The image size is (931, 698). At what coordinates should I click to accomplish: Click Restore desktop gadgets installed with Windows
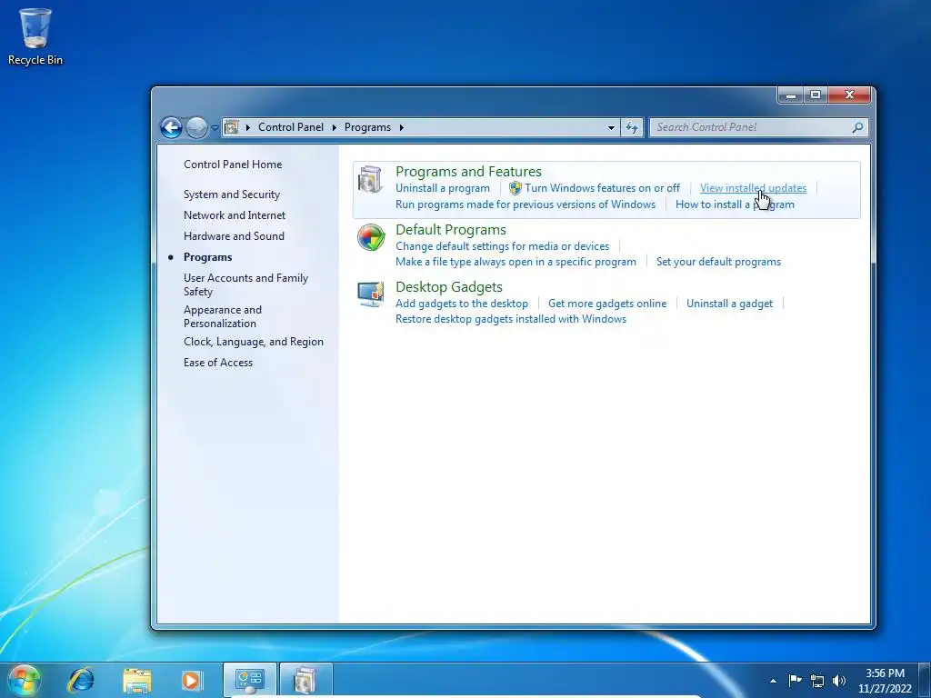[511, 319]
